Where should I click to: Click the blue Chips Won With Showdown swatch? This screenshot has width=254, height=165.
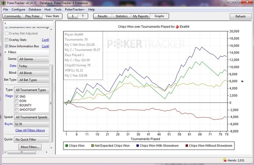138,146
